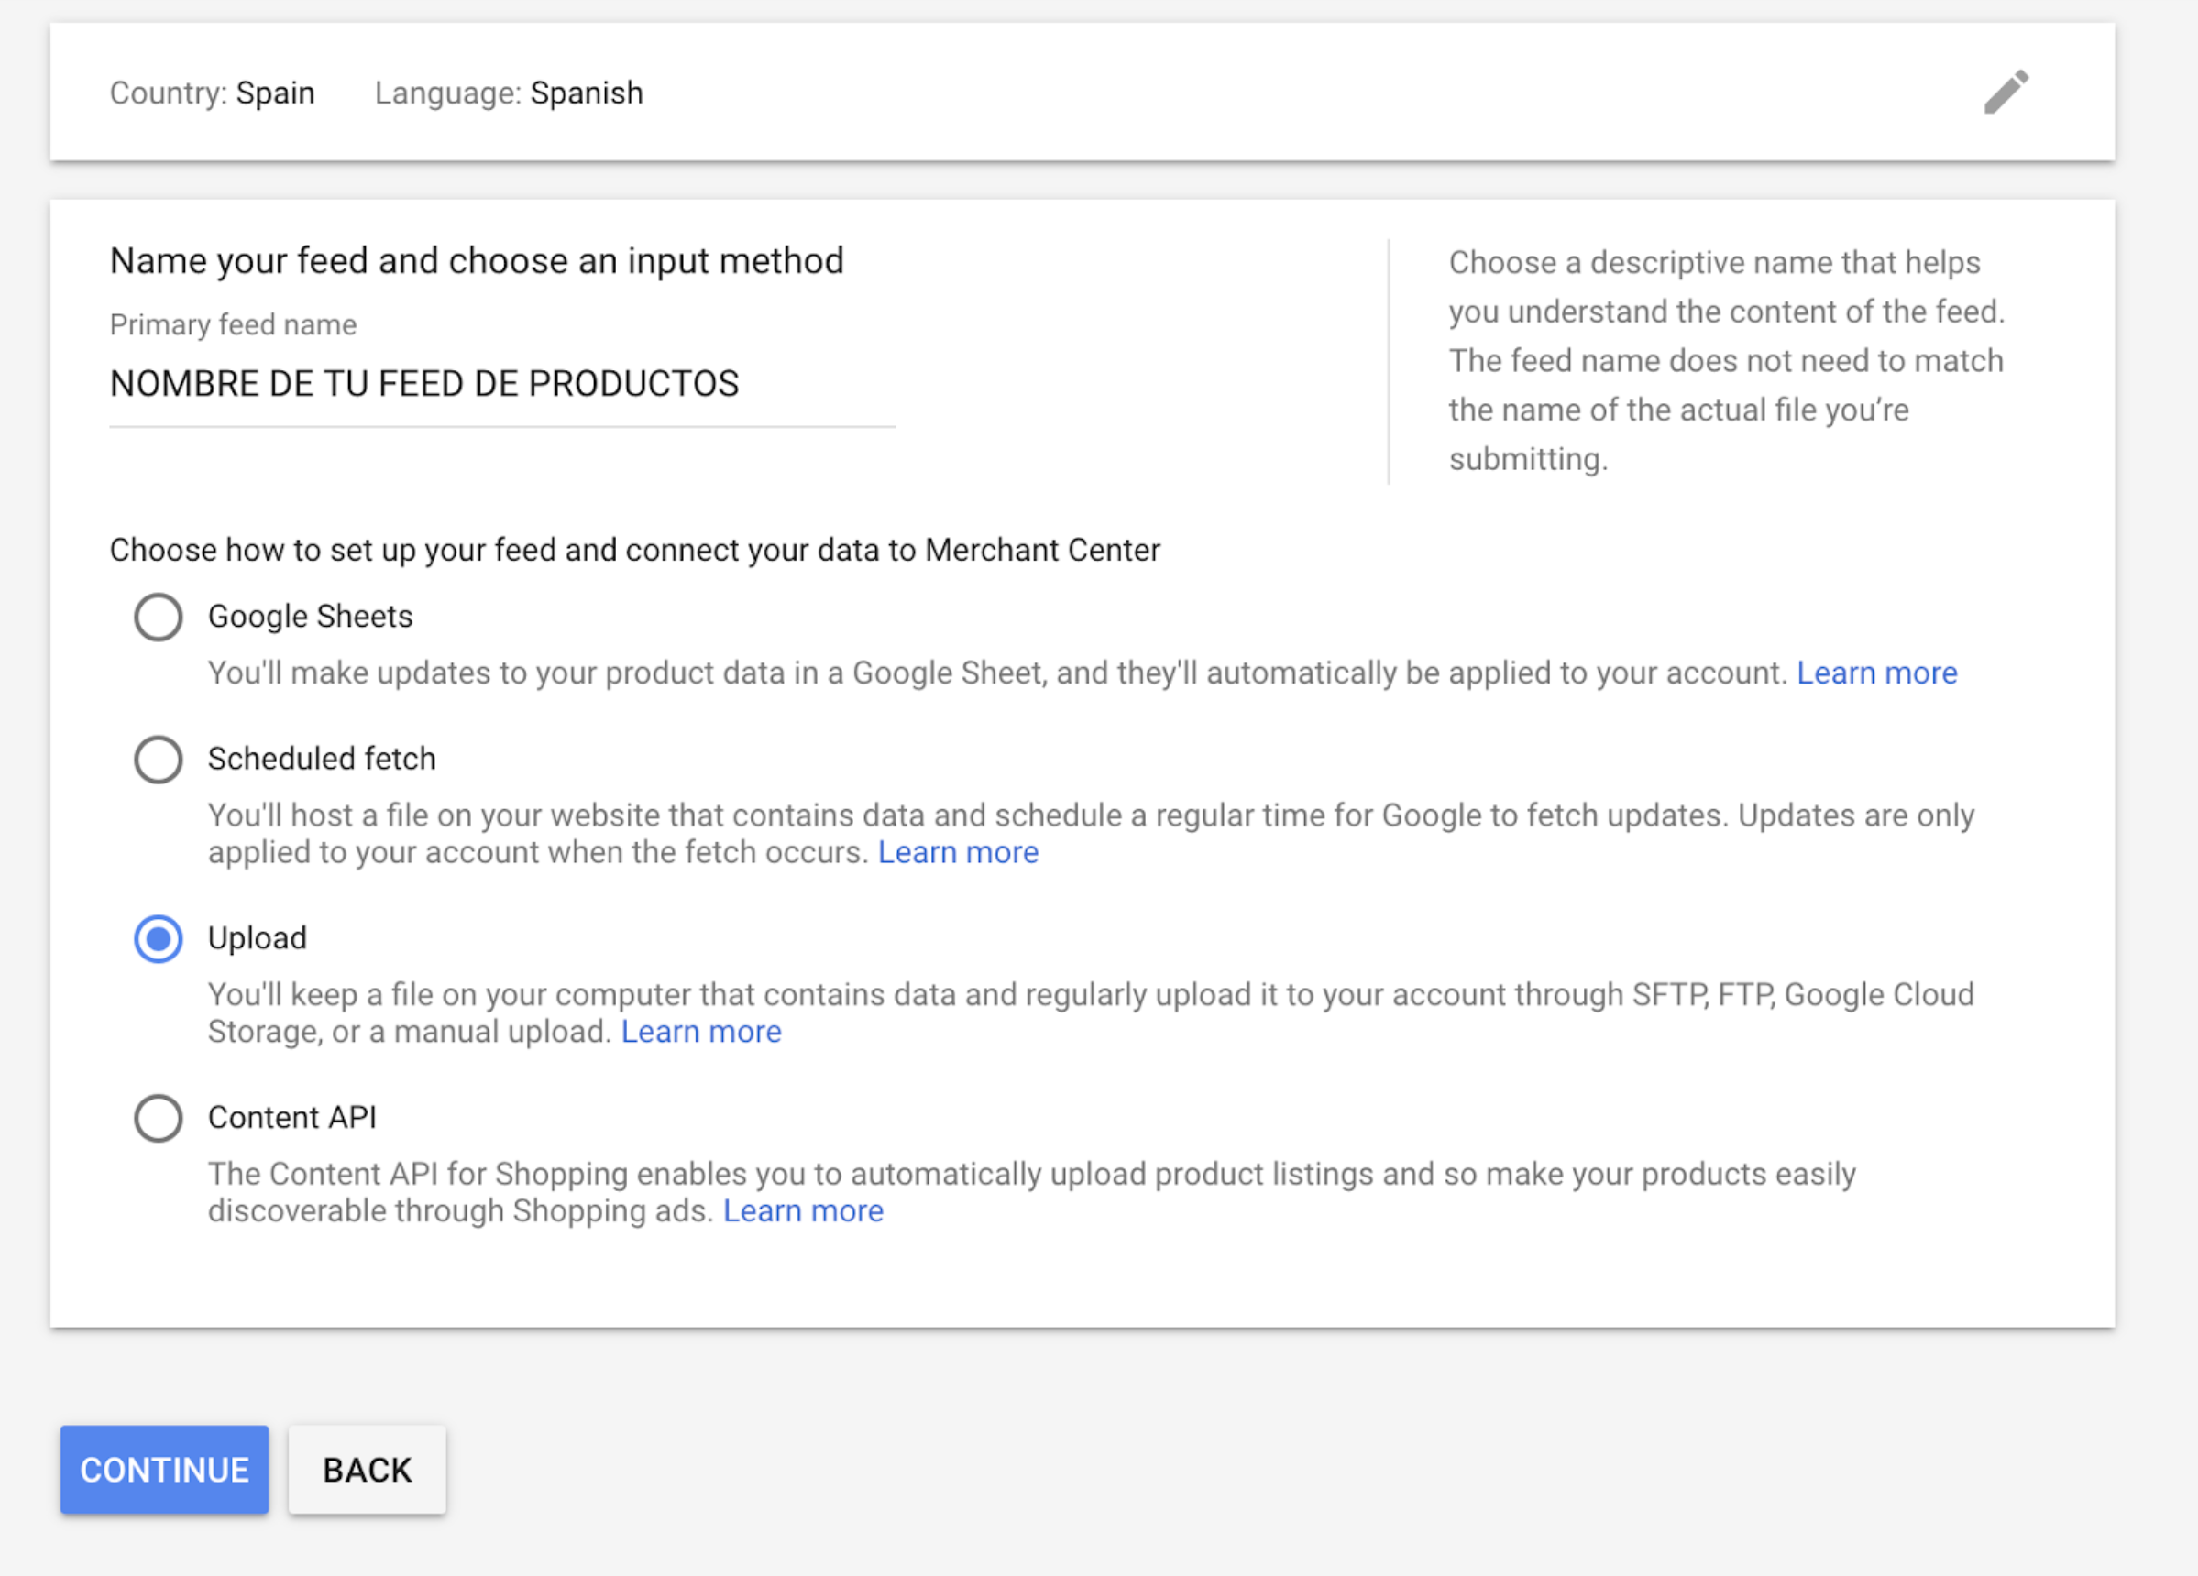Select the Scheduled fetch radio button
This screenshot has width=2198, height=1576.
[x=158, y=760]
